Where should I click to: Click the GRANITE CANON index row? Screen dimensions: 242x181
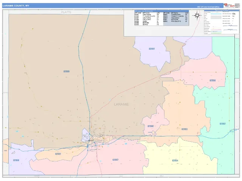[176, 16]
